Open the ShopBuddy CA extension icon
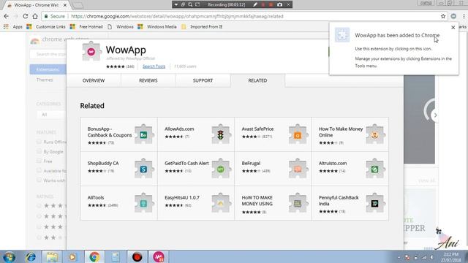Image resolution: width=468 pixels, height=263 pixels. 144,169
